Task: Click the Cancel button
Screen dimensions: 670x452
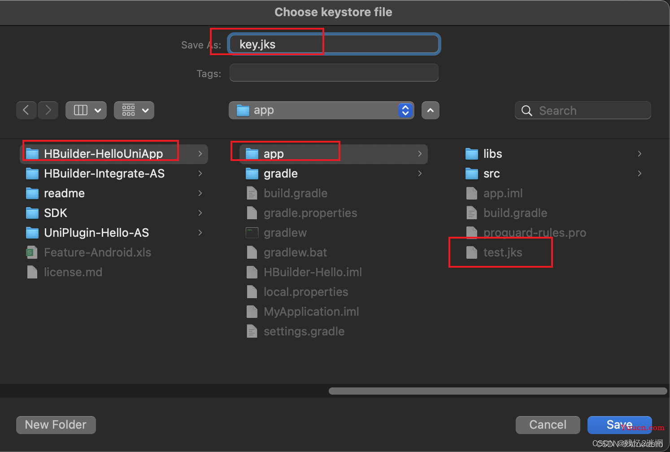Action: (x=548, y=425)
